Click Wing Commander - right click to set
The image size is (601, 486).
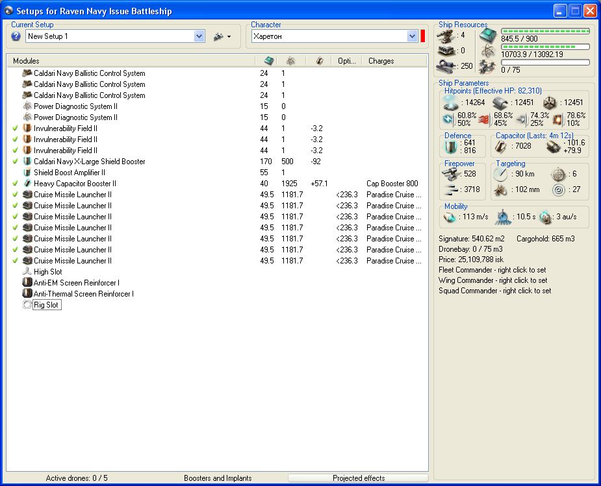493,280
